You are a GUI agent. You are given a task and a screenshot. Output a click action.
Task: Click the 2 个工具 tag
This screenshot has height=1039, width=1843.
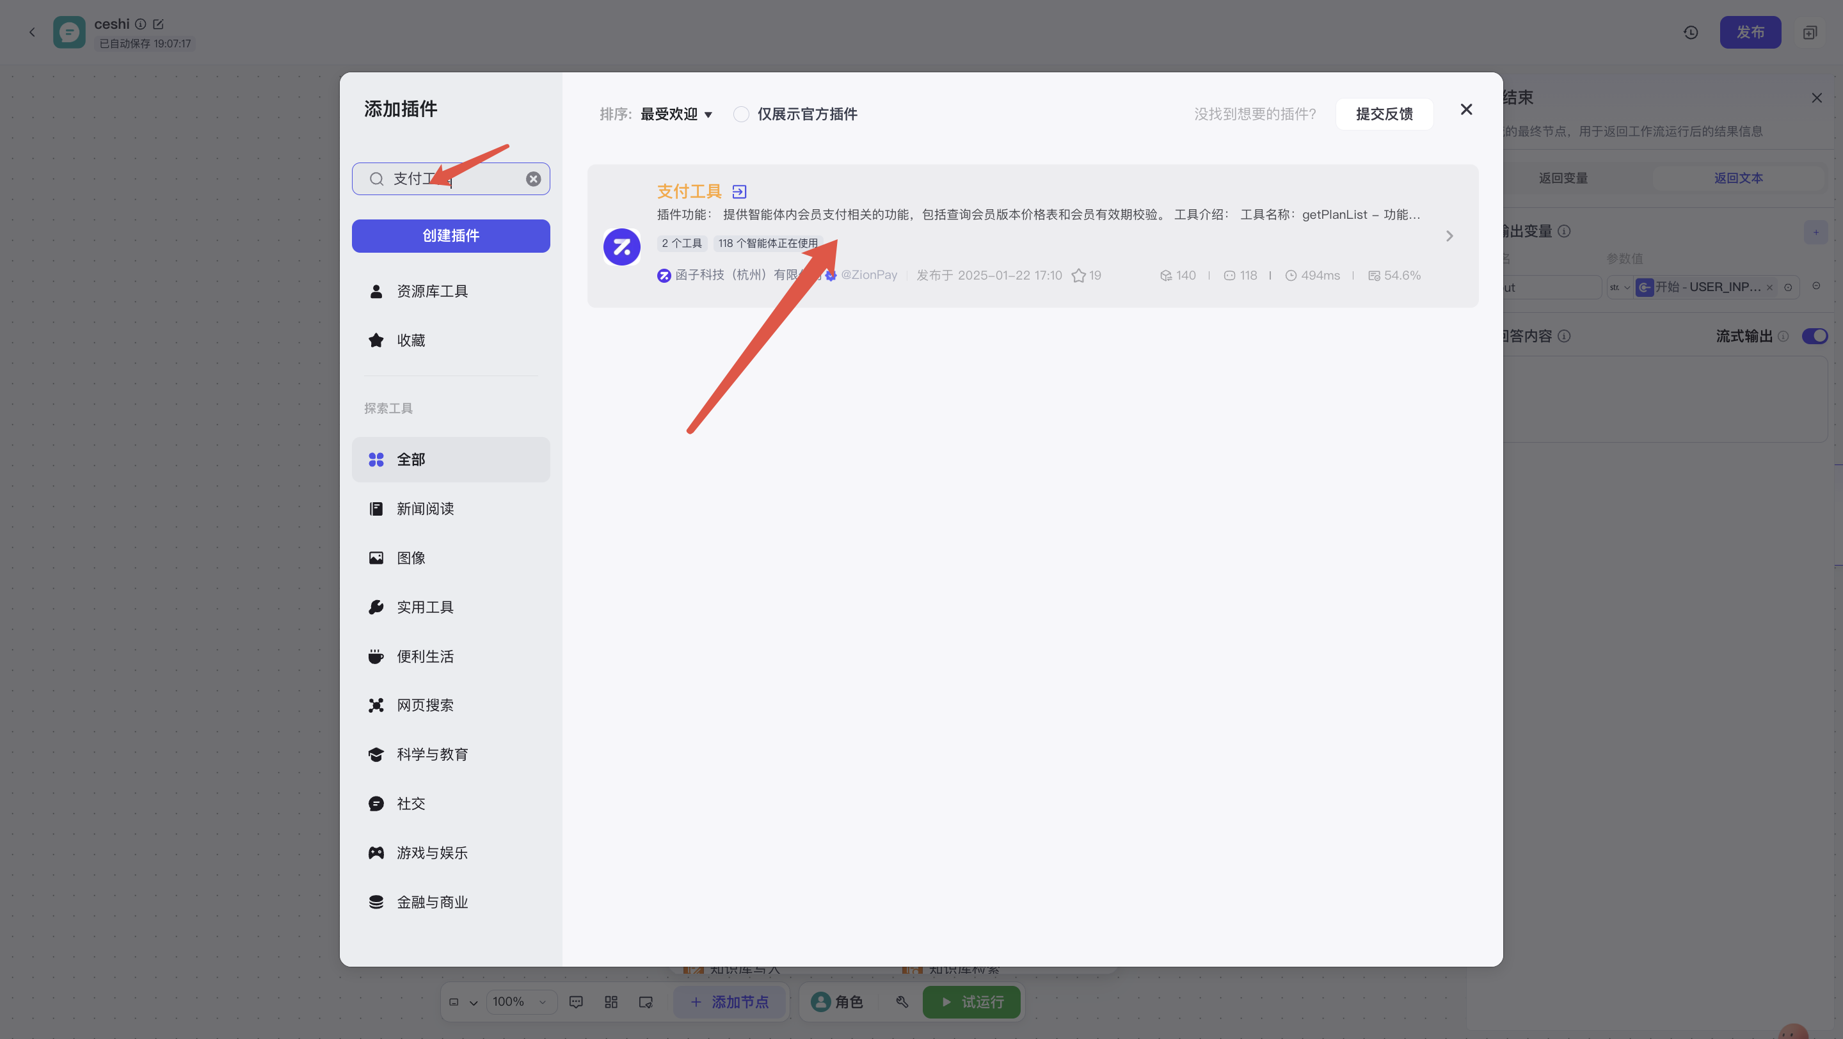[682, 244]
